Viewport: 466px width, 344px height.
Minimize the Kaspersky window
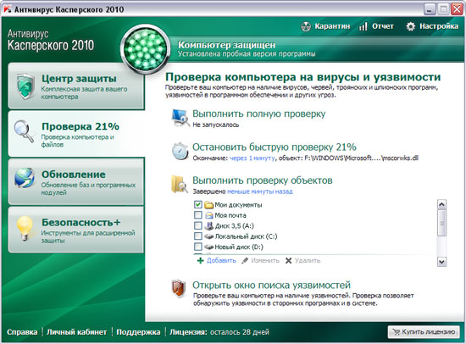[x=430, y=9]
